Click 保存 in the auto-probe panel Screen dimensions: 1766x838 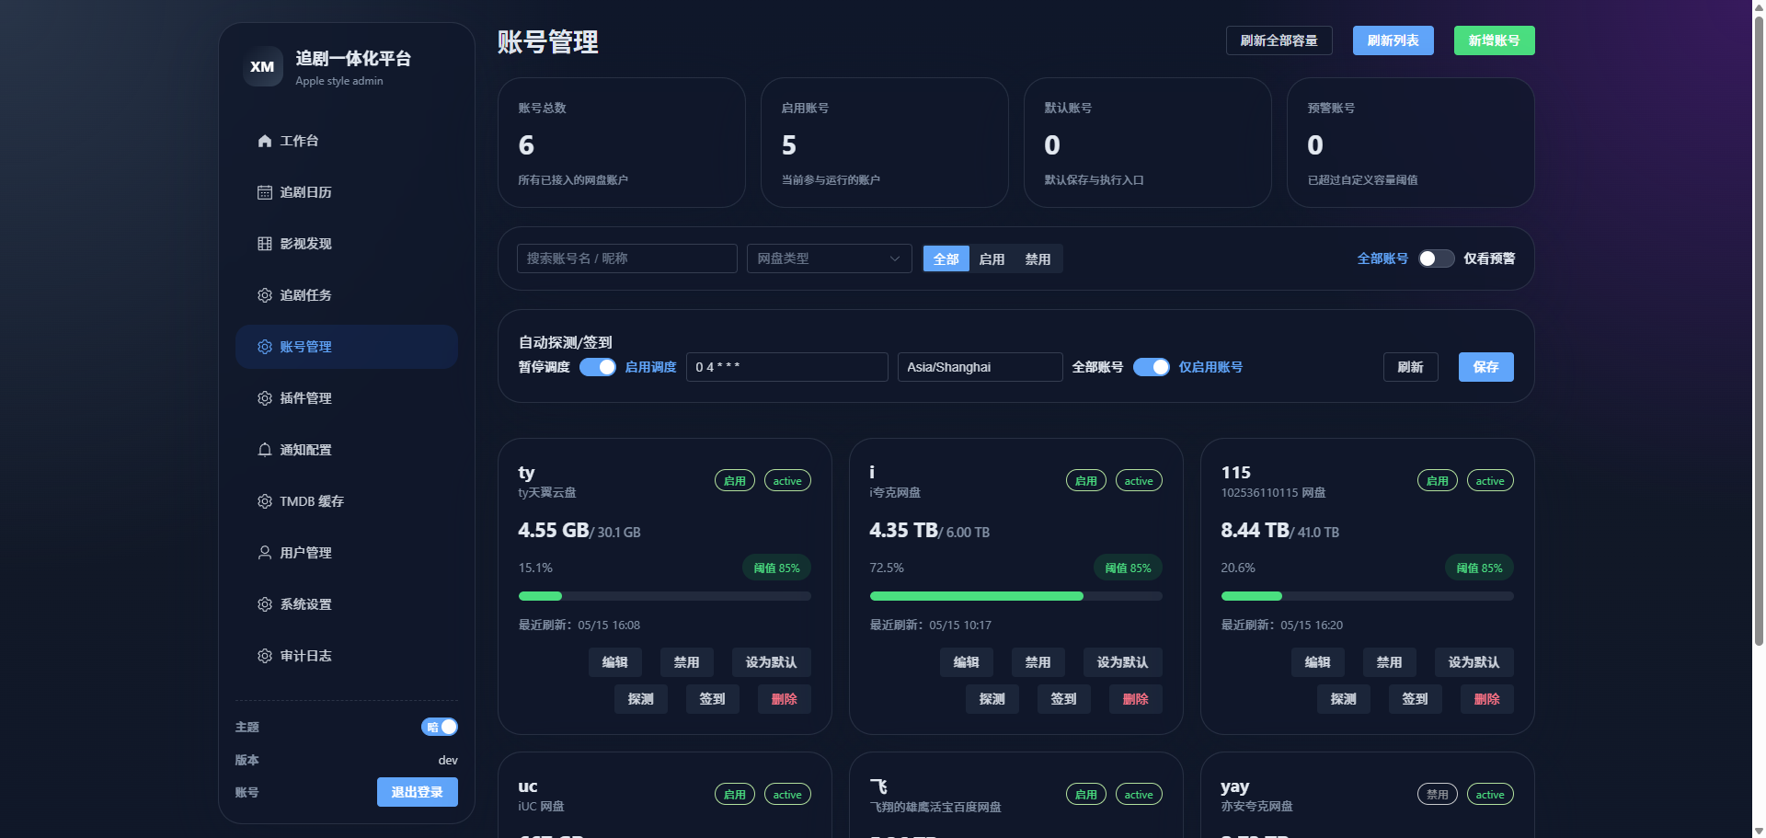point(1486,367)
